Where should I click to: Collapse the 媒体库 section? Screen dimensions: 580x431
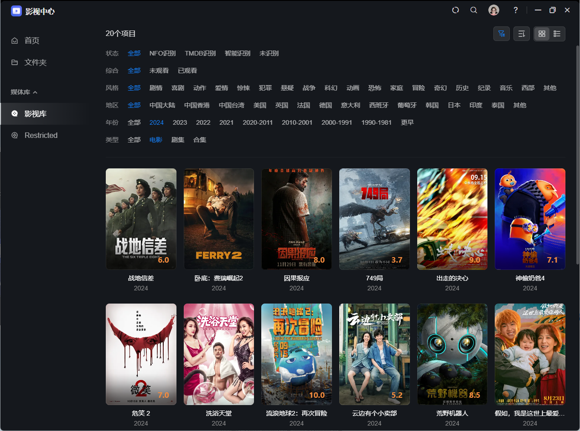[24, 92]
